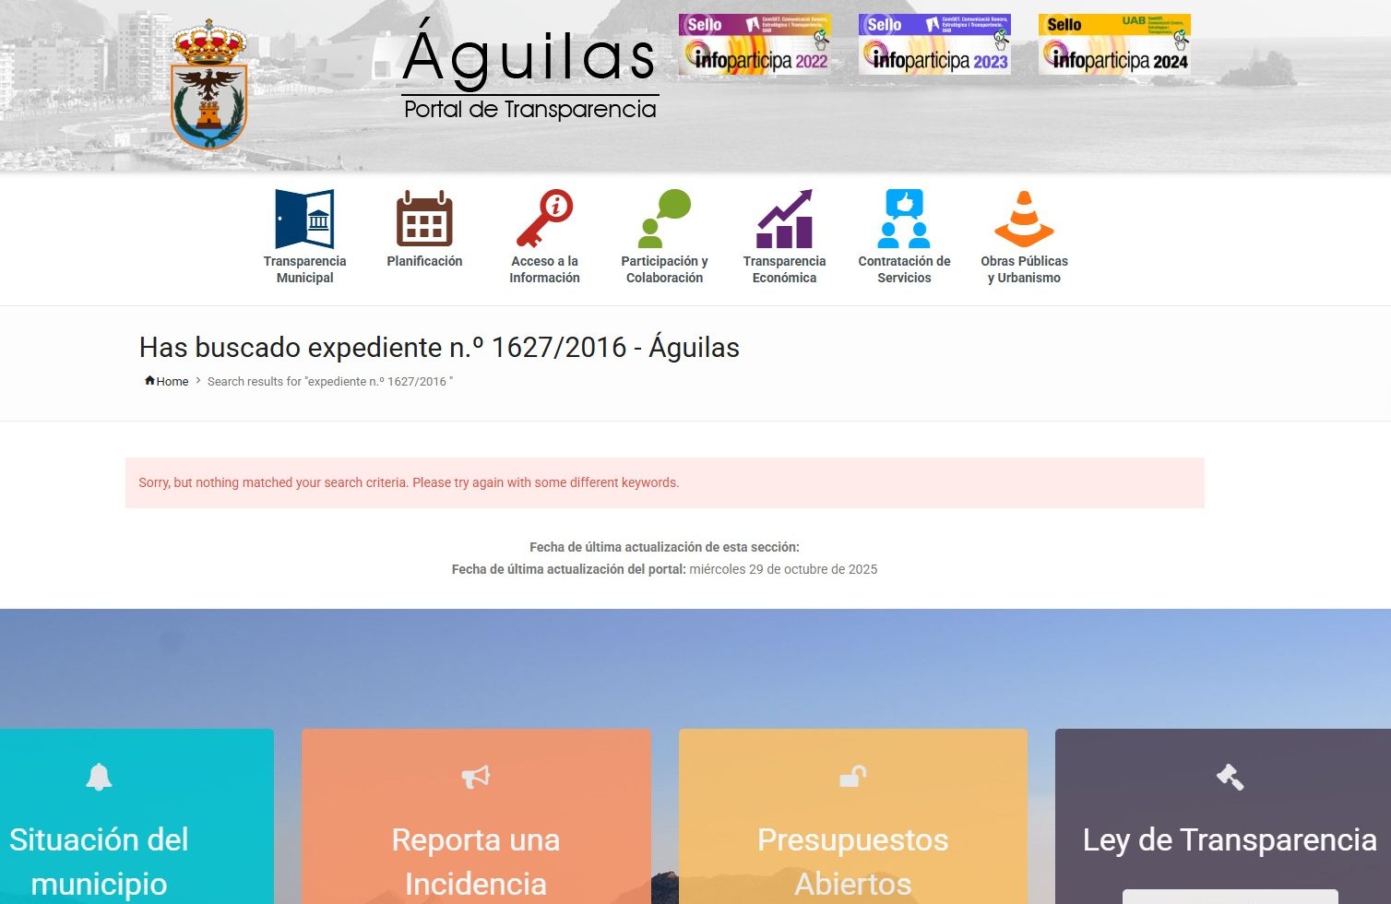Open Obras Públicas traffic cone icon
The width and height of the screenshot is (1391, 904).
click(1024, 219)
